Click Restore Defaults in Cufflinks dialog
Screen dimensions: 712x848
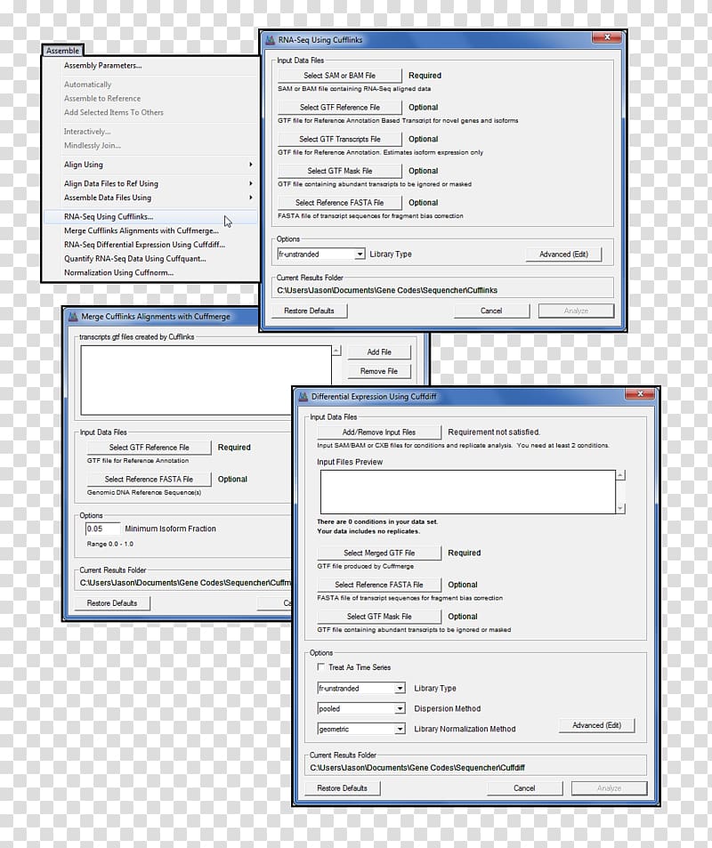click(x=309, y=311)
